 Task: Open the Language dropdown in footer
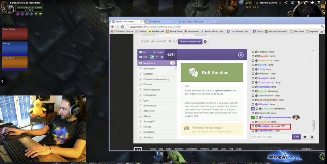click(308, 149)
